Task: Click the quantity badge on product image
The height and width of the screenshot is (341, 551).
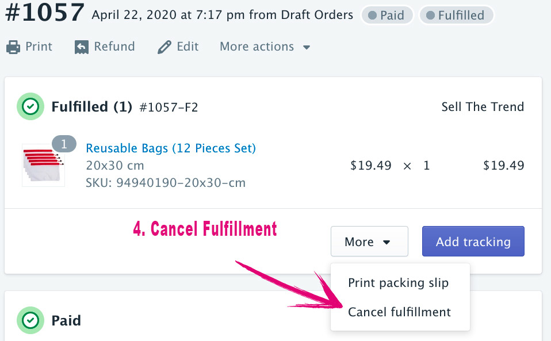Action: (64, 144)
